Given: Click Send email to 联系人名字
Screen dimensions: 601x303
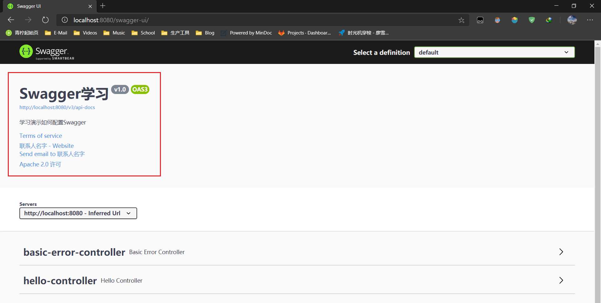Looking at the screenshot, I should 52,154.
